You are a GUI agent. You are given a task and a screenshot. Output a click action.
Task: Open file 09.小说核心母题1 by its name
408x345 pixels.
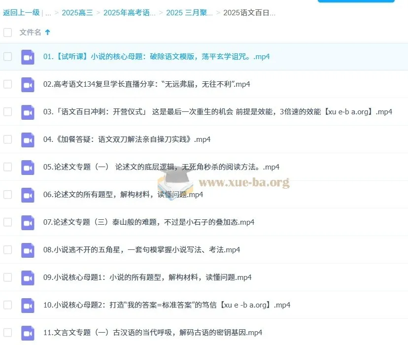click(x=147, y=277)
